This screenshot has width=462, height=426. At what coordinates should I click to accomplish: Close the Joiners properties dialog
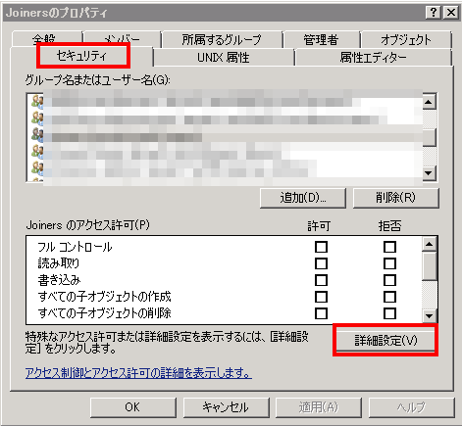coord(451,13)
